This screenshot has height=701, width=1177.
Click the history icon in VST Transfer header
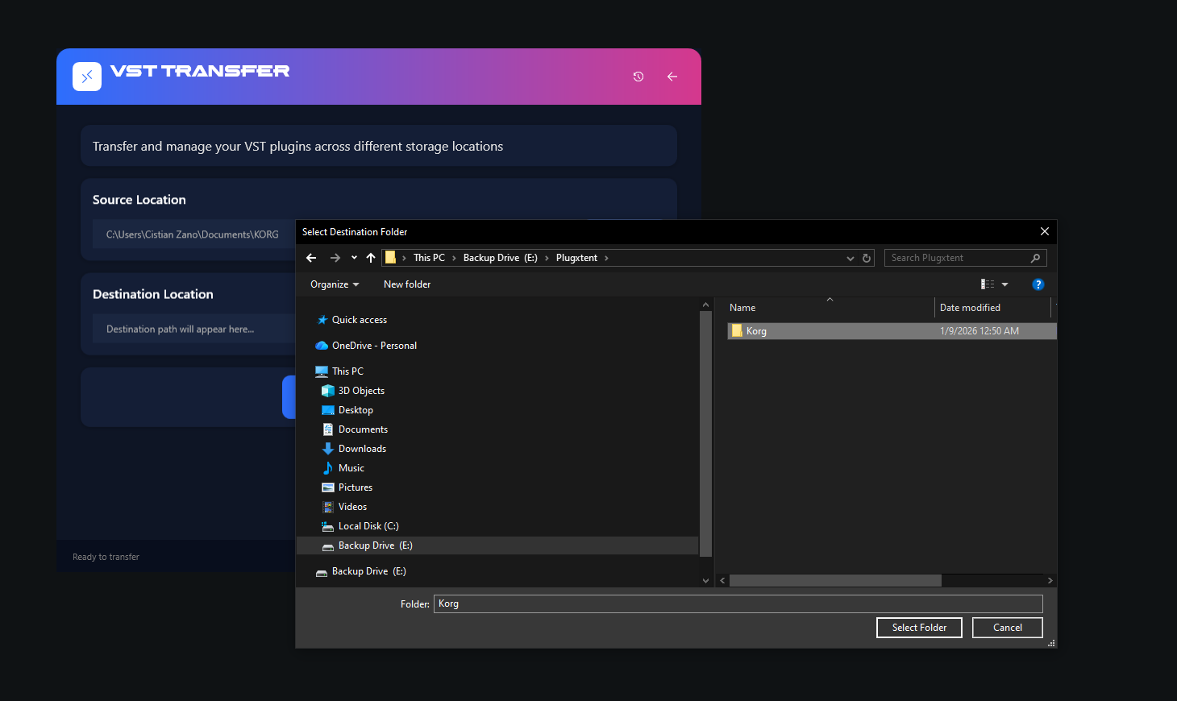(638, 77)
